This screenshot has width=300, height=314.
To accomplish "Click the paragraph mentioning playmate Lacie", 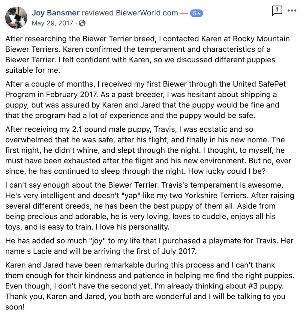I will (x=142, y=246).
